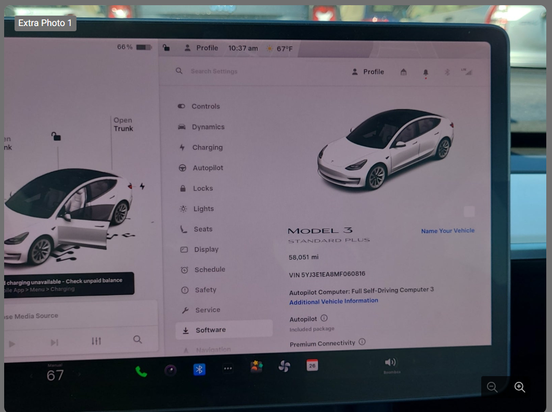Open the Dynamics settings menu

[201, 127]
